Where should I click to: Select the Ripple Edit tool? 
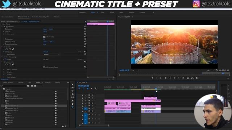(x=72, y=91)
